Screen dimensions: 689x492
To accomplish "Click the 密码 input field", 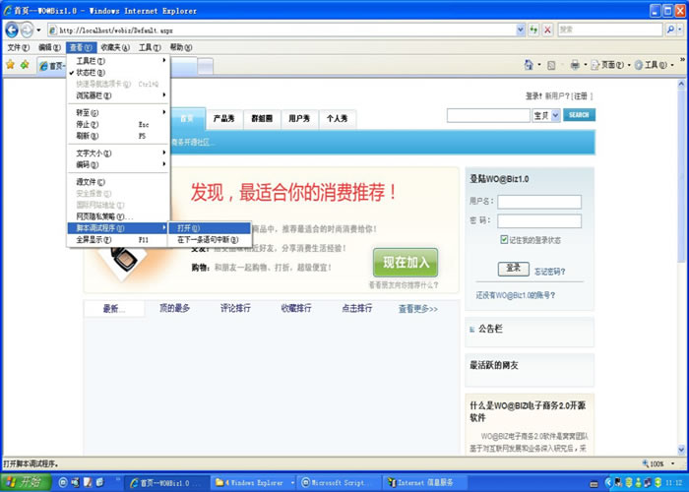I will pos(539,220).
